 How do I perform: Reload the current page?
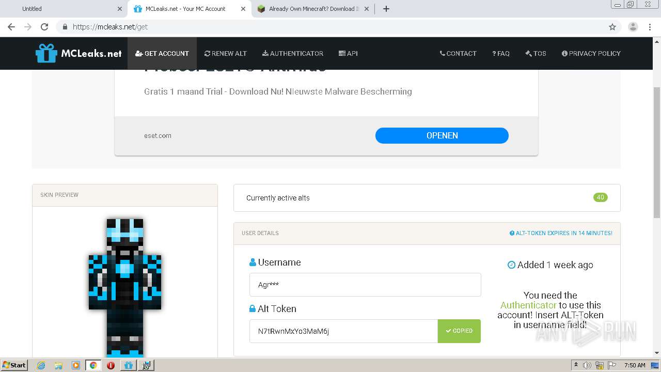pyautogui.click(x=44, y=27)
